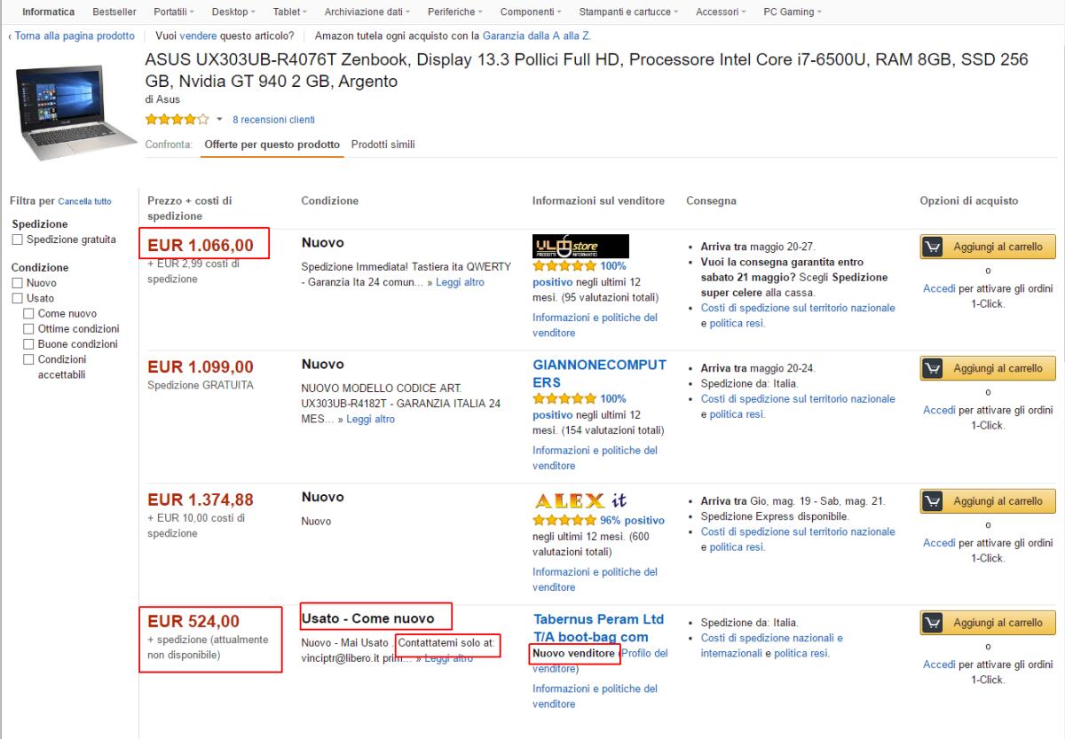Click GIANNONECOMPUTERS five-star rating stars
The image size is (1065, 739).
coord(563,398)
